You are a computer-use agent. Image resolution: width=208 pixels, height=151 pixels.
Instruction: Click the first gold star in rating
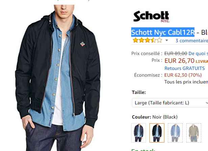click(x=135, y=40)
